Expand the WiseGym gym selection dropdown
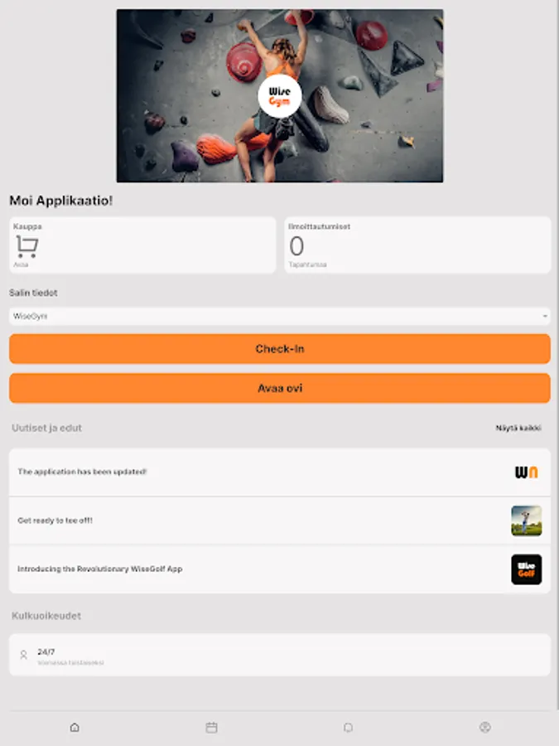This screenshot has height=746, width=559. coord(280,317)
